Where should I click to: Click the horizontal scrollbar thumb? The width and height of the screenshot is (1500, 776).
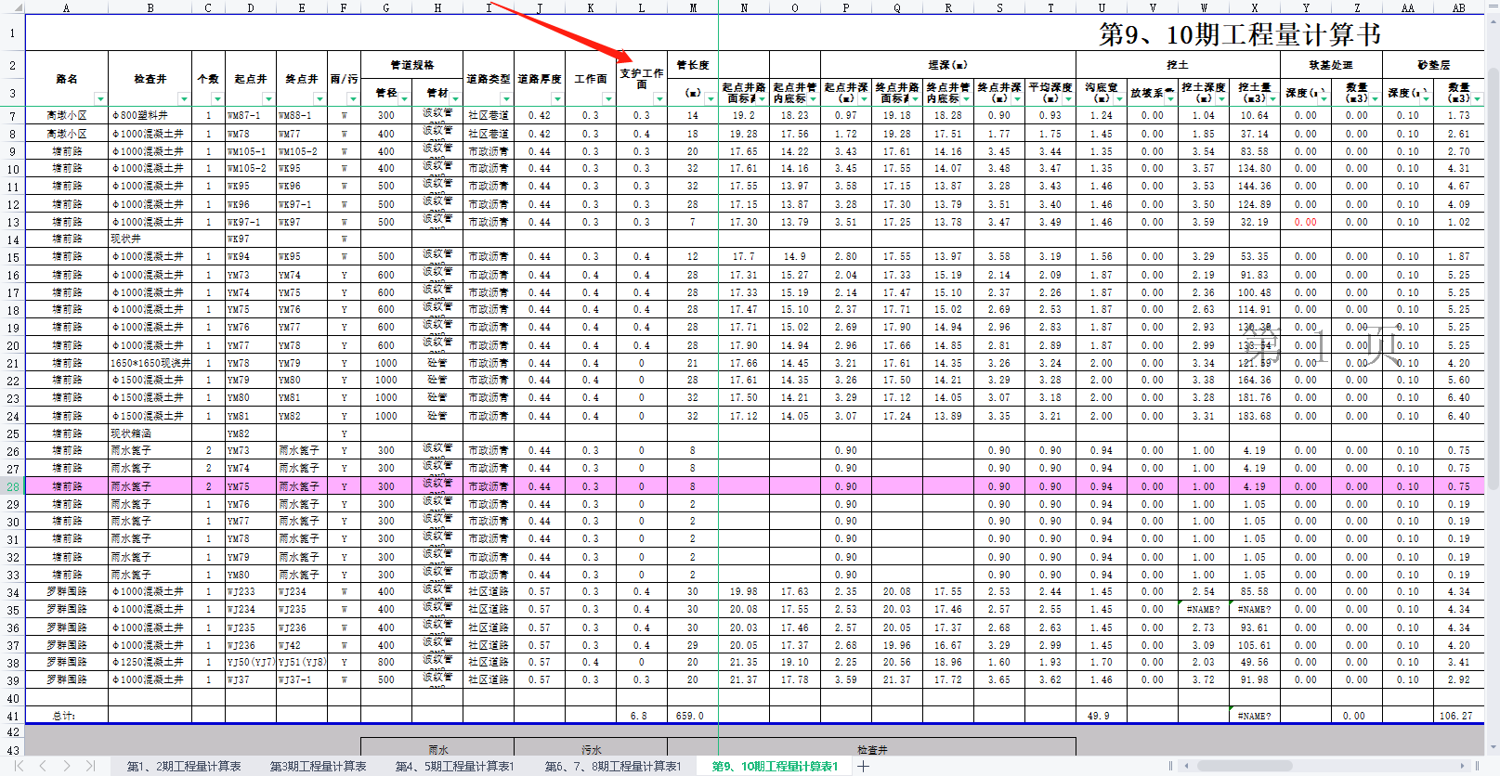click(1245, 766)
